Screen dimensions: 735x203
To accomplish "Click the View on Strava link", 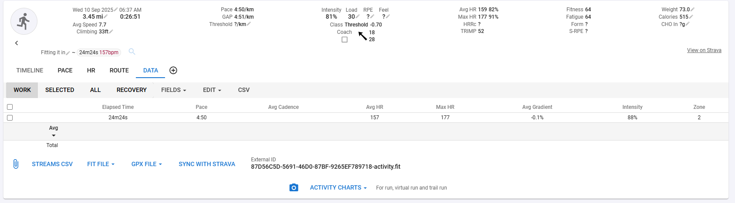I will 704,50.
